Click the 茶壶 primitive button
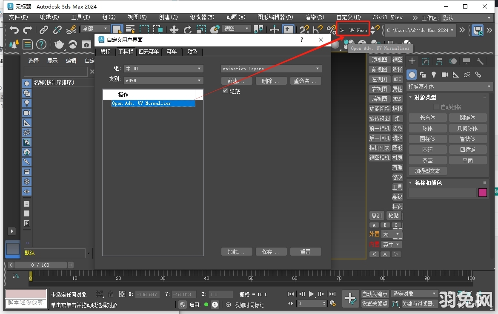The height and width of the screenshot is (314, 498). point(427,160)
